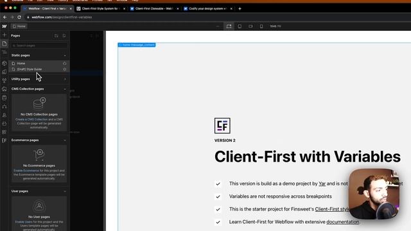Close the Codify your design system tab

tap(231, 8)
